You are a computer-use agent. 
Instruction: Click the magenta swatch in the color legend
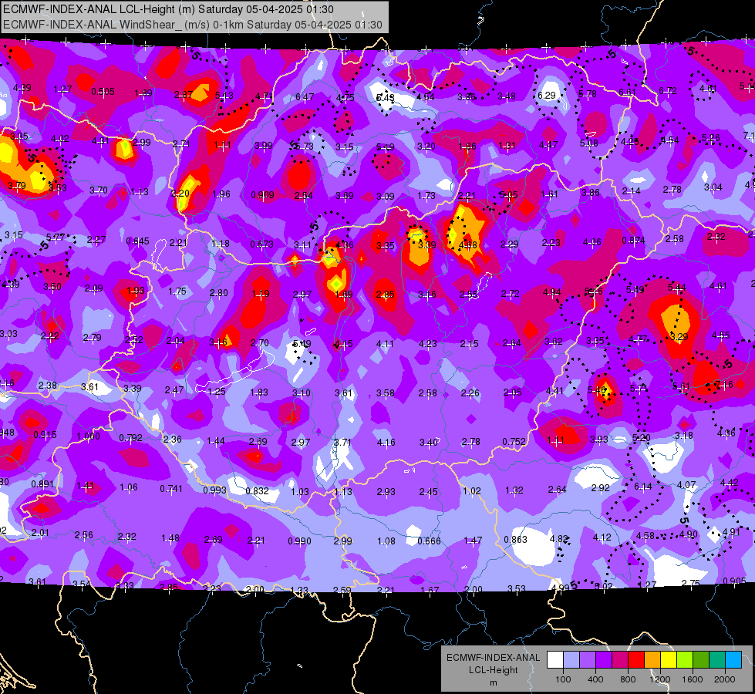(620, 660)
